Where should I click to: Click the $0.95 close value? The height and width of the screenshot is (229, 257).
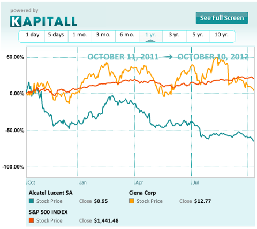pyautogui.click(x=101, y=201)
